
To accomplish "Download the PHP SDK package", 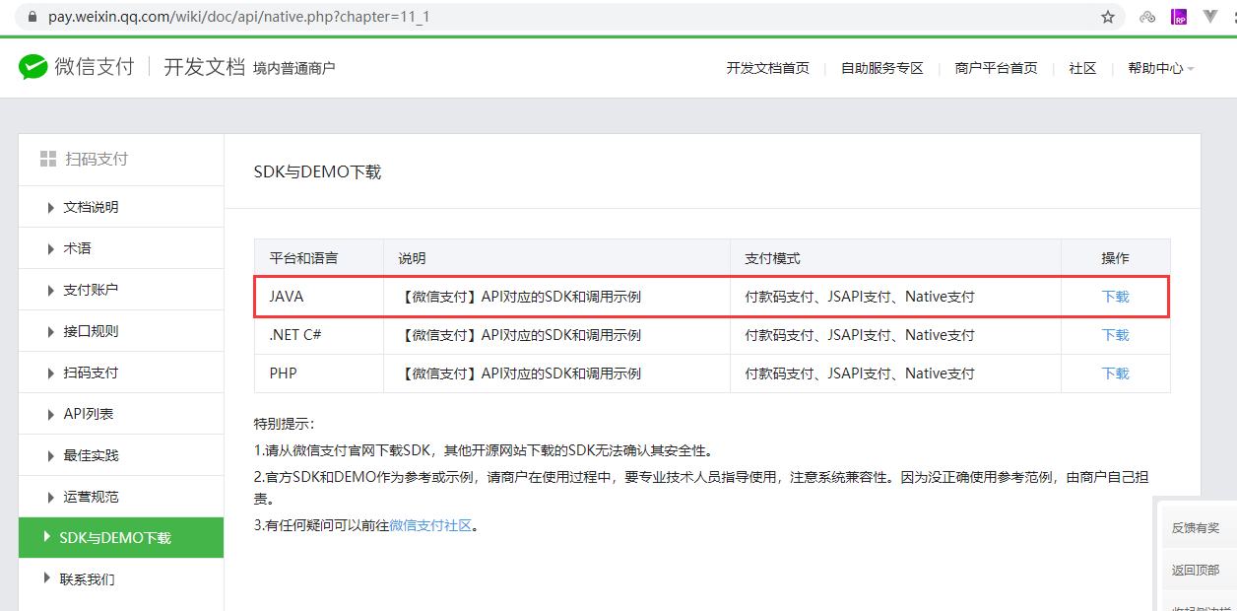I will [x=1114, y=373].
